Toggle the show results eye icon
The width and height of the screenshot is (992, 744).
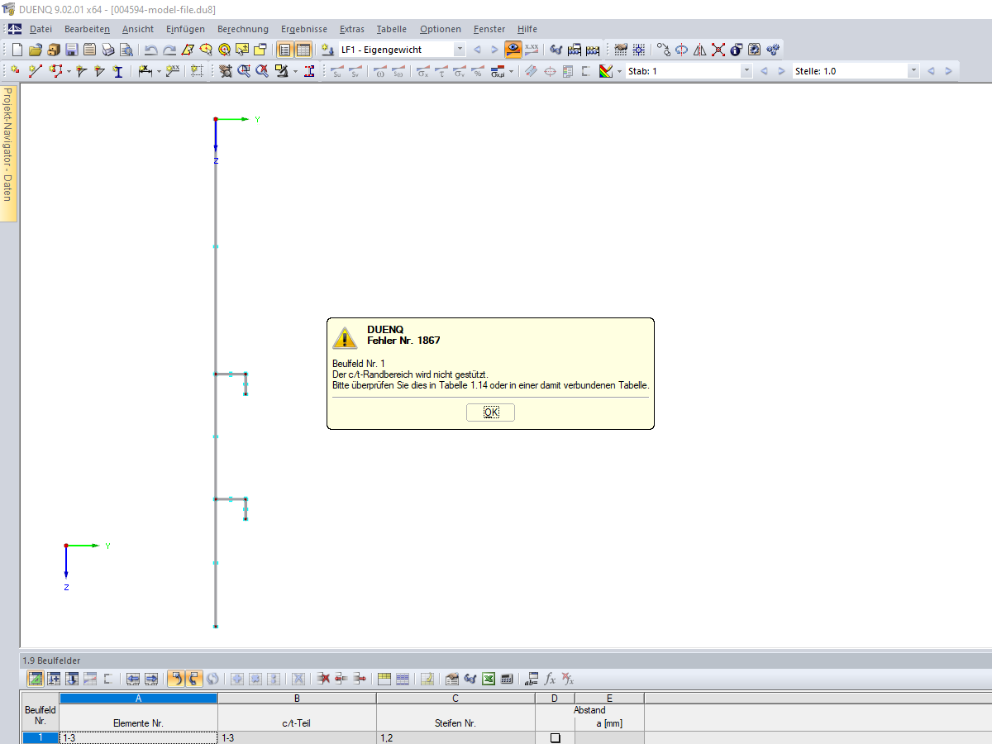513,50
